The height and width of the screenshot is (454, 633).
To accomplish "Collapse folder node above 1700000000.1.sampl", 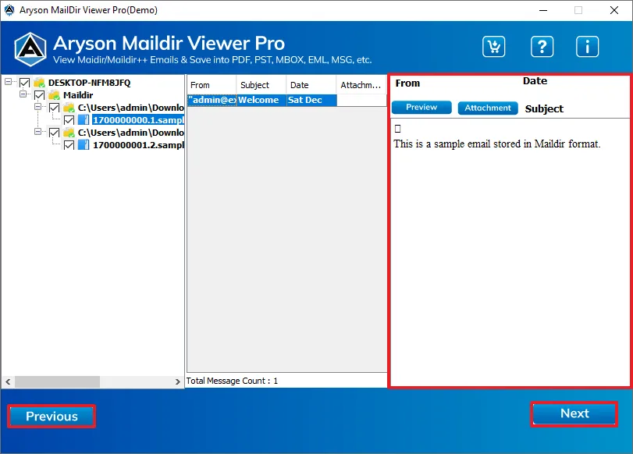I will click(x=37, y=107).
